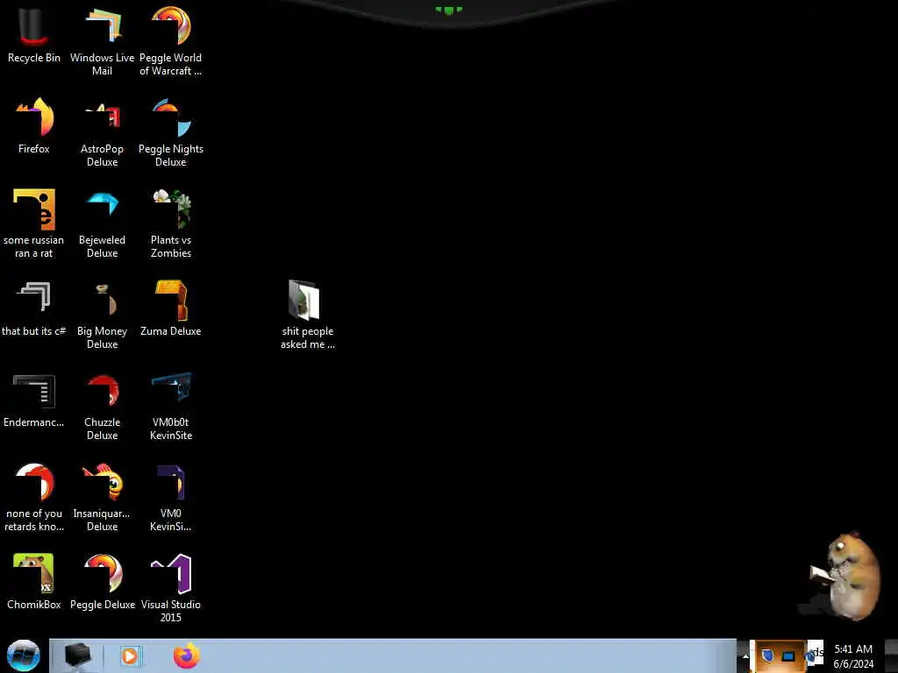
Task: Select the icon labeled 'none of you...'
Action: click(34, 497)
